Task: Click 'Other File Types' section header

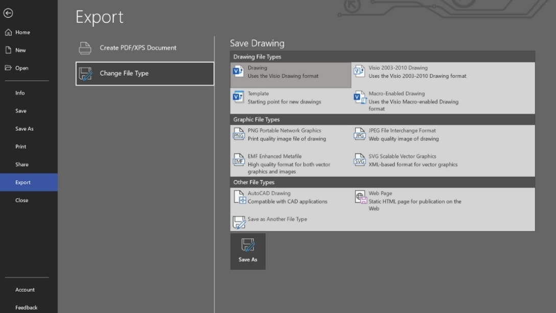Action: tap(383, 182)
